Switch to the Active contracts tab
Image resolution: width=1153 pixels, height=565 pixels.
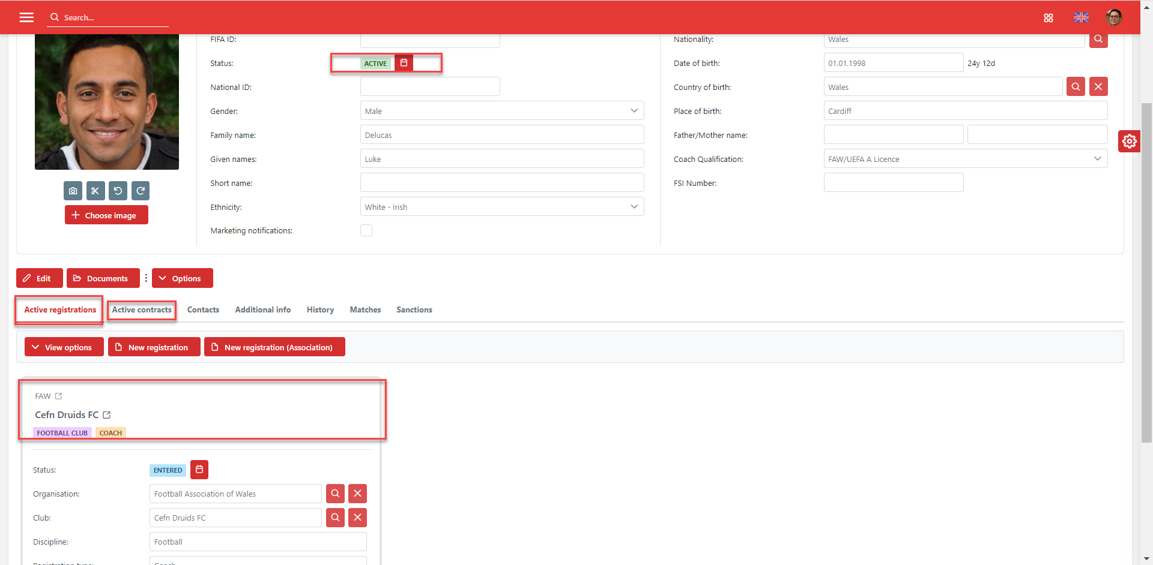pos(142,310)
